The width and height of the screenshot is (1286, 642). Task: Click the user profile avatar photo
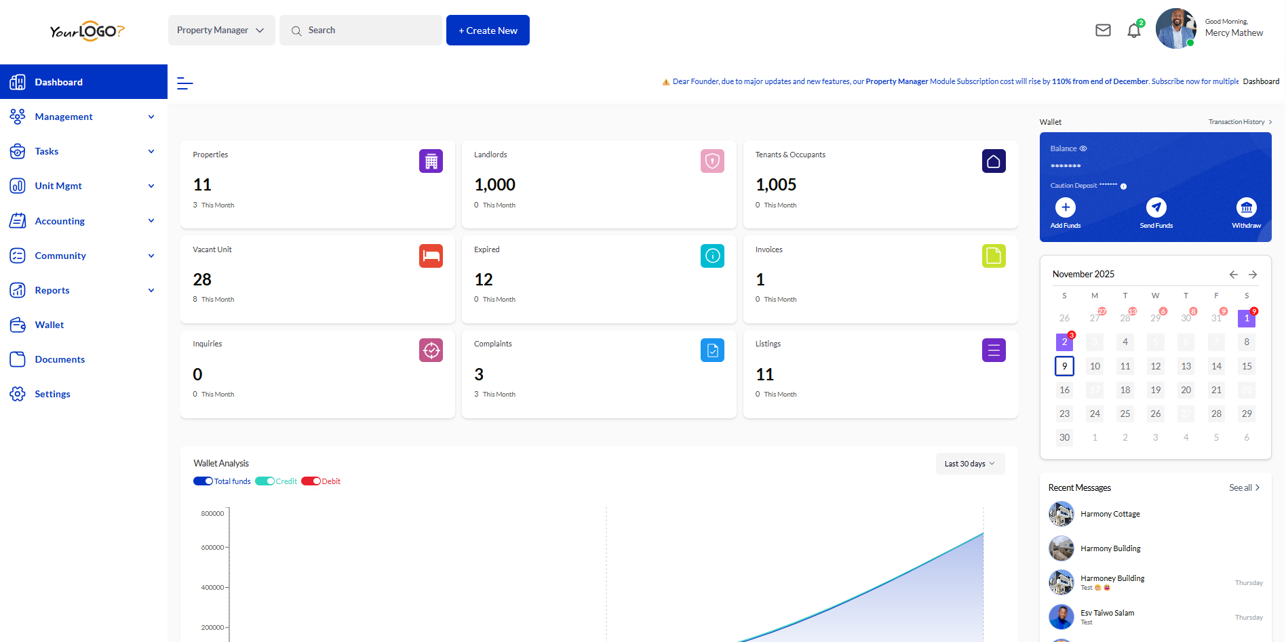[x=1176, y=28]
